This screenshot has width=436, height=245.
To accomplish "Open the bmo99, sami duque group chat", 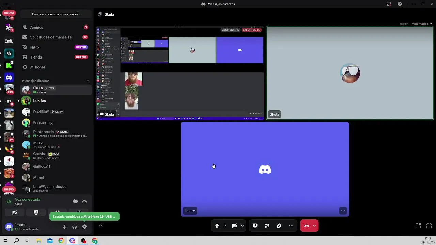I will coord(56,188).
